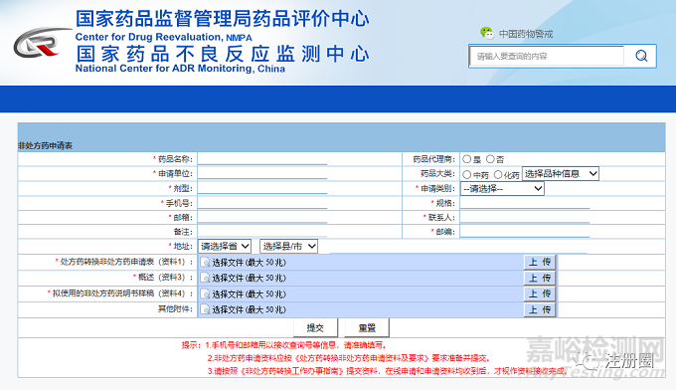Focus the 药品名称 input field
Viewport: 676px width, 390px height.
[x=262, y=159]
